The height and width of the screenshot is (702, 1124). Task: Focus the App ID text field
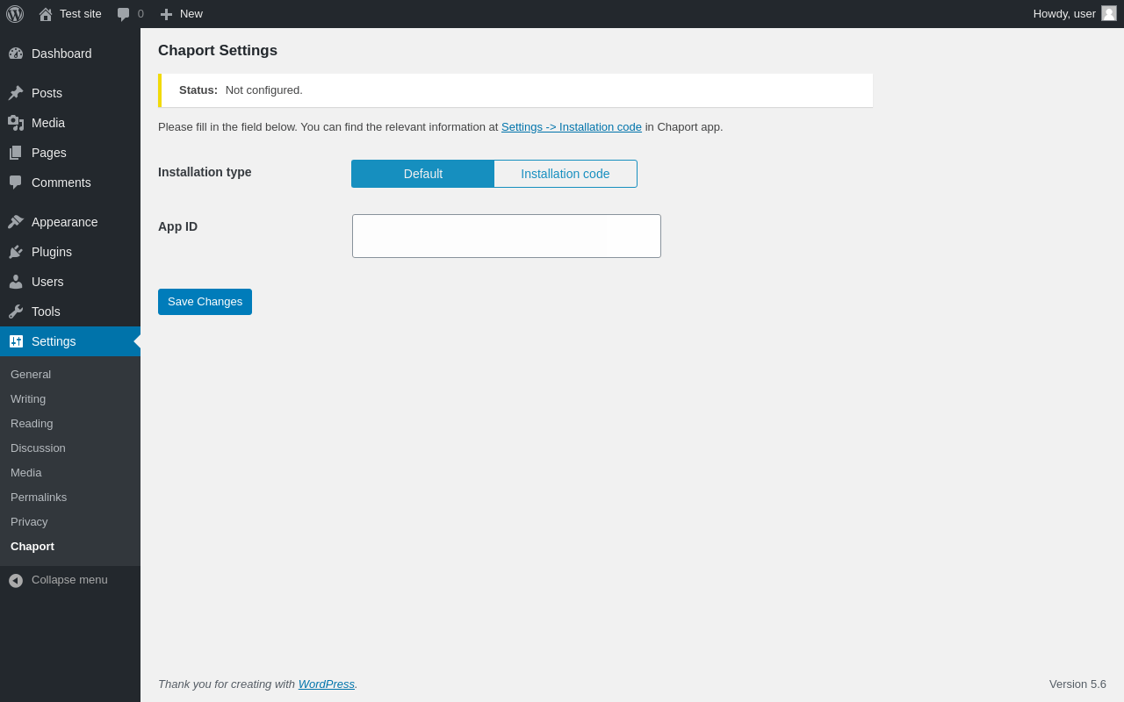pos(507,236)
